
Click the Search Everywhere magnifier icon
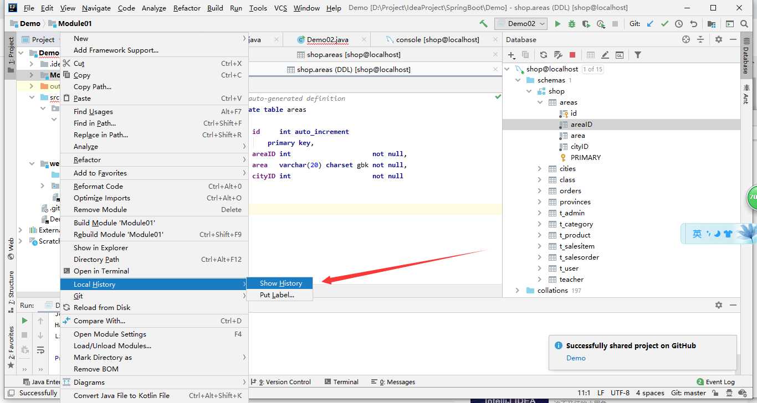[x=744, y=24]
